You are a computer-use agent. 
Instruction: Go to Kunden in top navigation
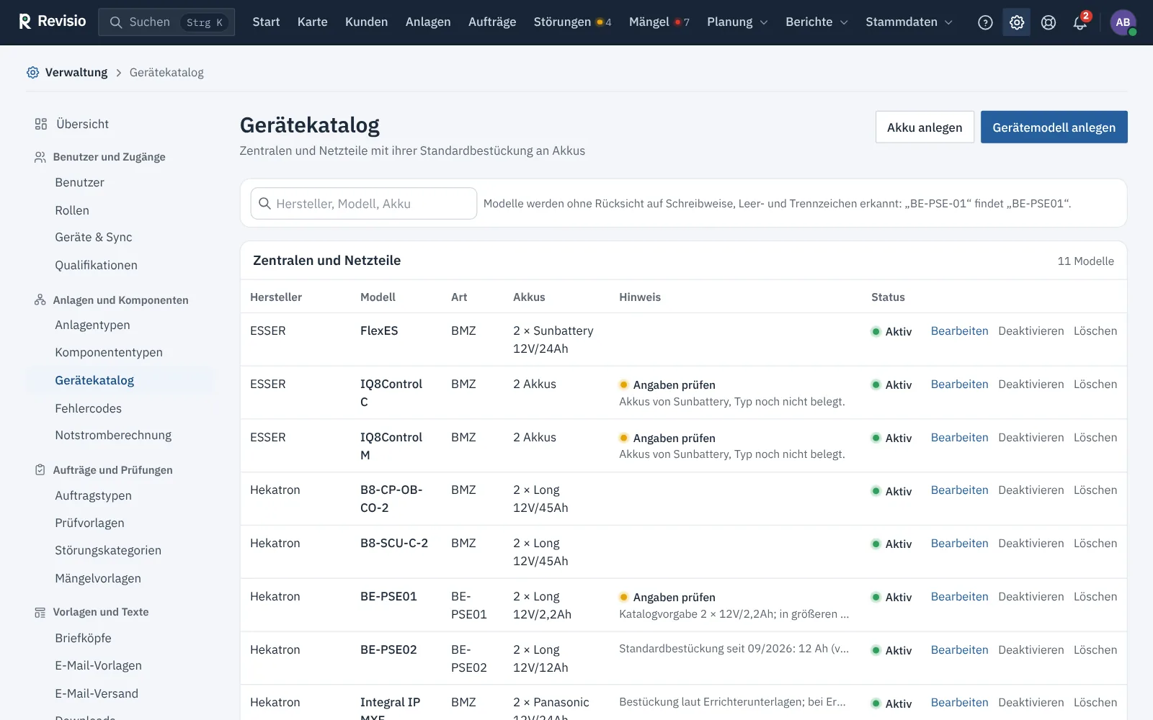pyautogui.click(x=366, y=22)
